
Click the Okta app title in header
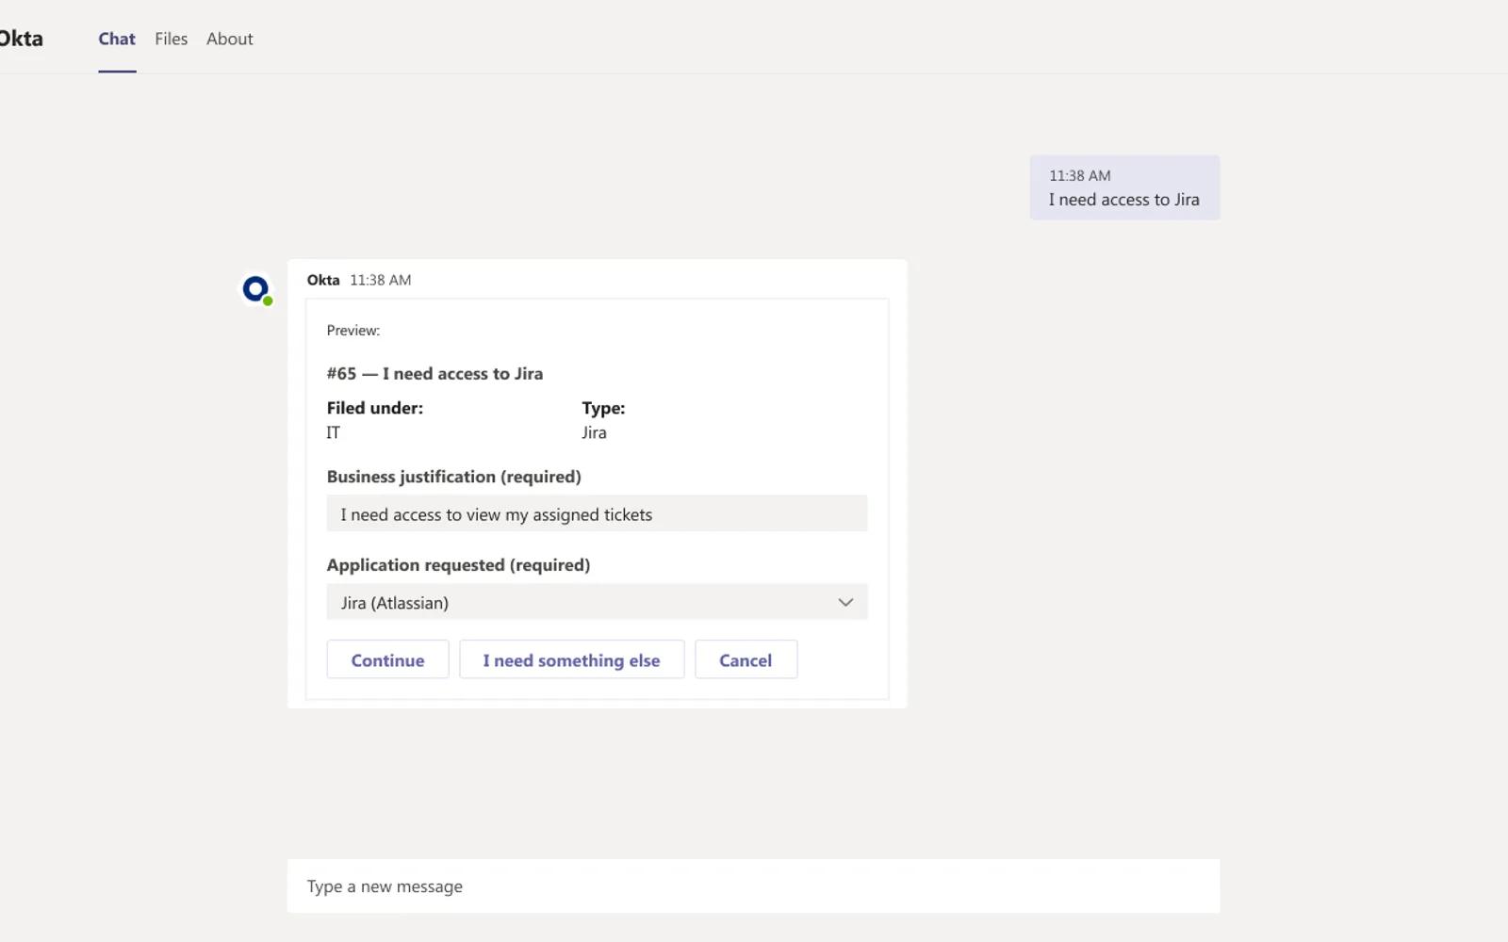21,39
